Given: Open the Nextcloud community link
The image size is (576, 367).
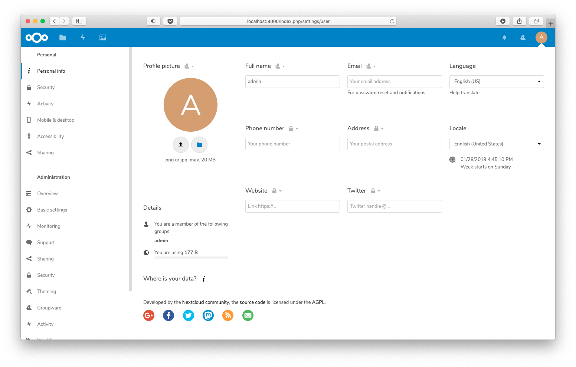Looking at the screenshot, I should (205, 302).
